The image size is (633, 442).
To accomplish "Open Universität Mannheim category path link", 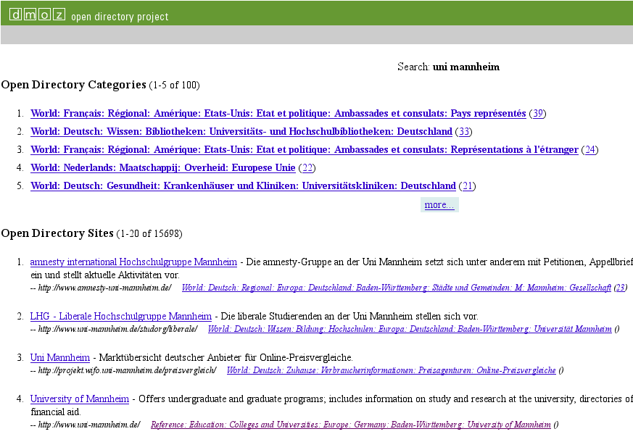I will pyautogui.click(x=409, y=329).
